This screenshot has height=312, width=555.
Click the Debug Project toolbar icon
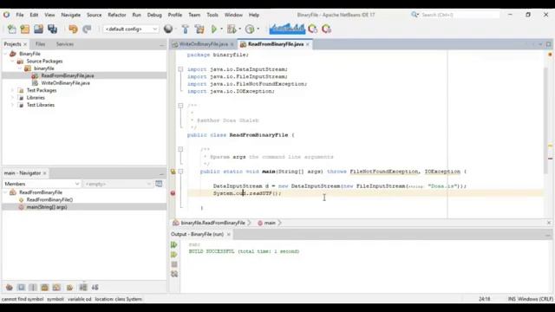[x=232, y=29]
